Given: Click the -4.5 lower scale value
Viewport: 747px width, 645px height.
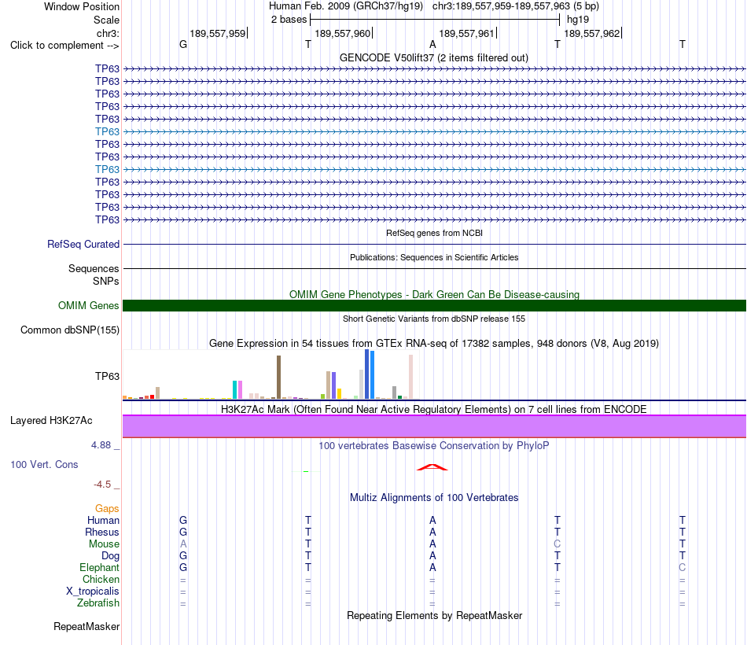Looking at the screenshot, I should click(x=102, y=485).
